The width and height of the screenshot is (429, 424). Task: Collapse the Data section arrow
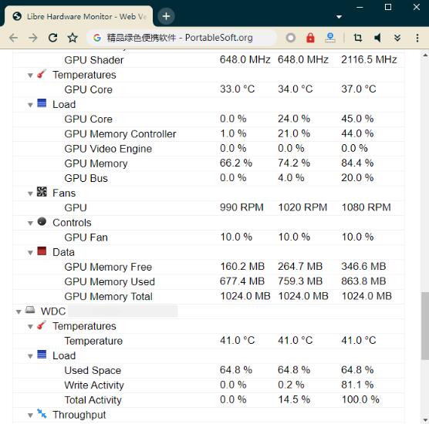pos(30,253)
